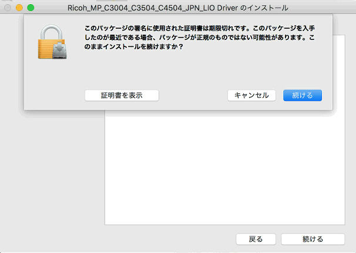This screenshot has width=356, height=253.
Task: Go back using the 戻る button
Action: tap(256, 239)
